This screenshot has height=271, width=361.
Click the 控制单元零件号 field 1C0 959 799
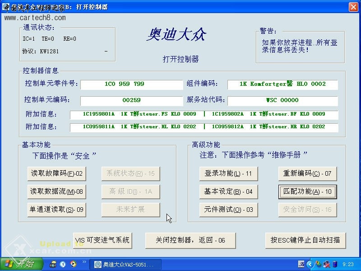coord(131,84)
